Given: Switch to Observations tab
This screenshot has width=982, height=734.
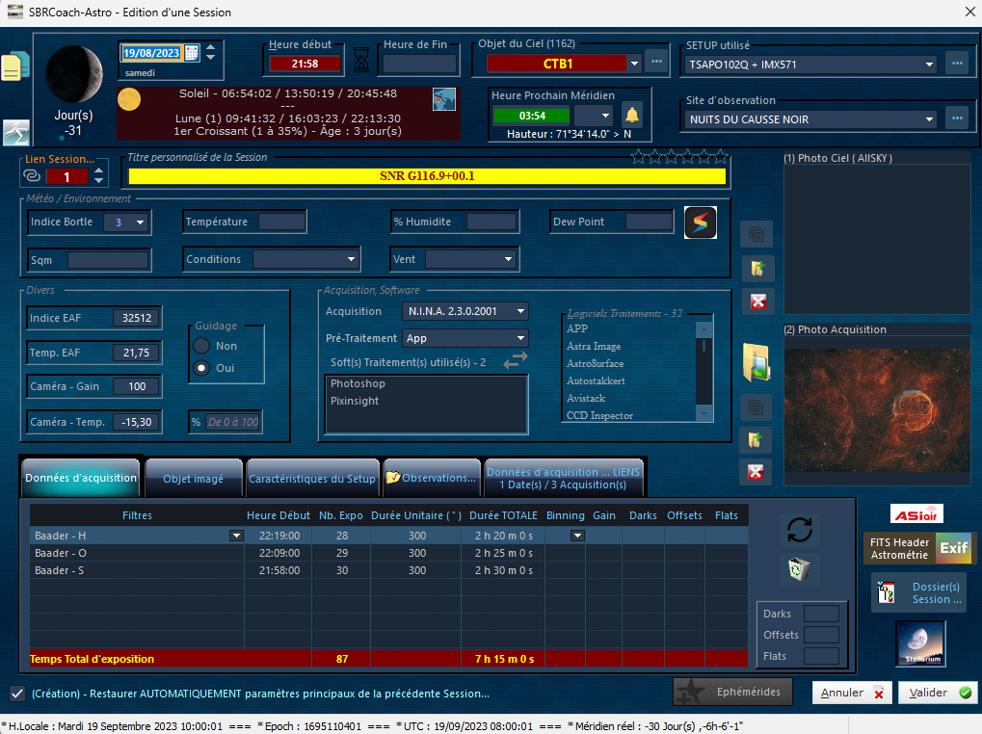Looking at the screenshot, I should [x=431, y=478].
